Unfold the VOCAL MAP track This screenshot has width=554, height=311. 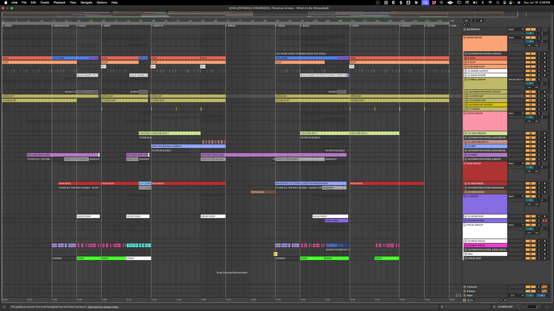click(x=466, y=258)
